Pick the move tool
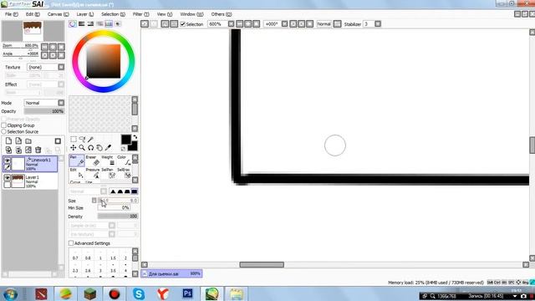The height and width of the screenshot is (301, 535). (x=74, y=148)
